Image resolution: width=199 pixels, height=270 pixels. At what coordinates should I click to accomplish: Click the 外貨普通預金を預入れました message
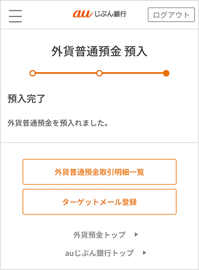point(58,123)
